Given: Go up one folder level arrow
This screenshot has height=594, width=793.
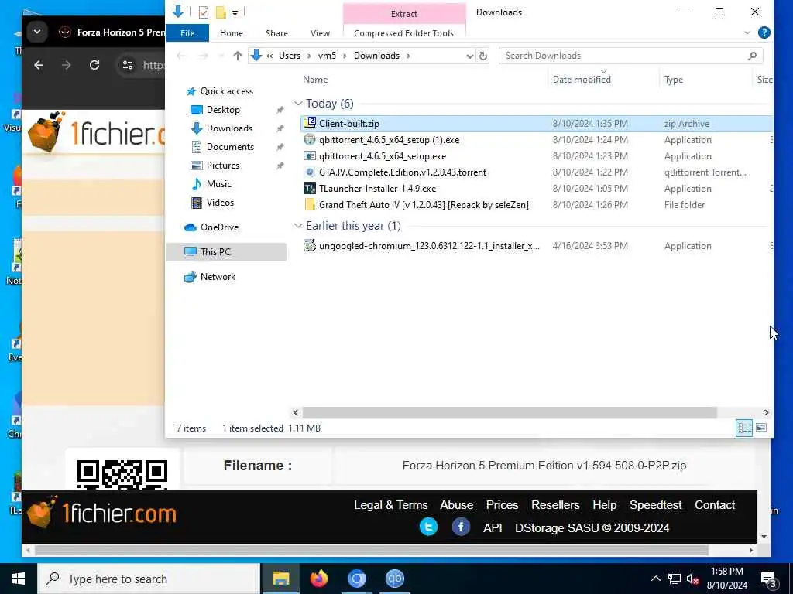Looking at the screenshot, I should click(237, 56).
